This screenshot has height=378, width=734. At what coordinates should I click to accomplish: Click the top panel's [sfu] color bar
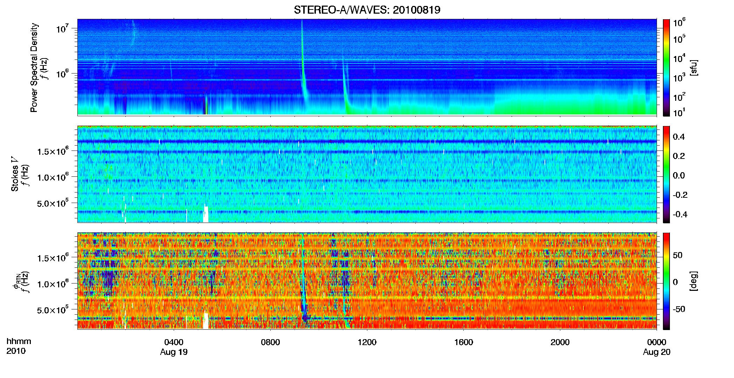point(666,68)
